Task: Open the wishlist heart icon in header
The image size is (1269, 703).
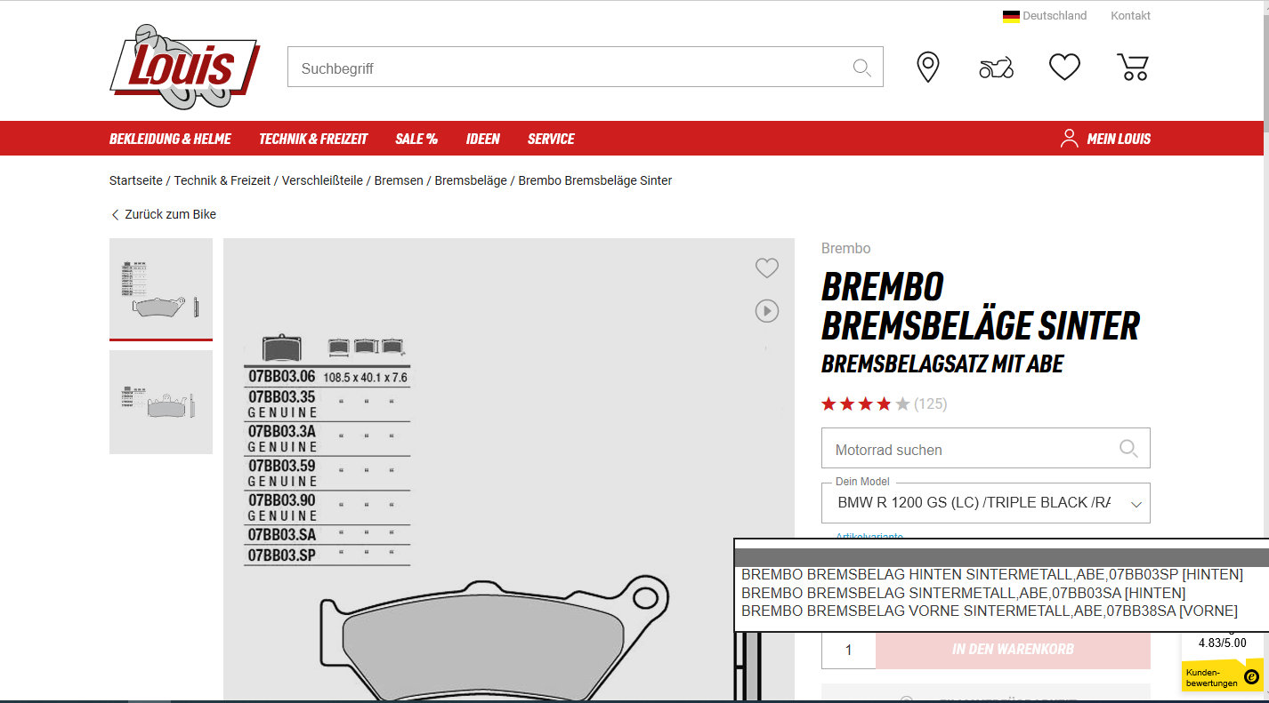Action: (x=1064, y=68)
